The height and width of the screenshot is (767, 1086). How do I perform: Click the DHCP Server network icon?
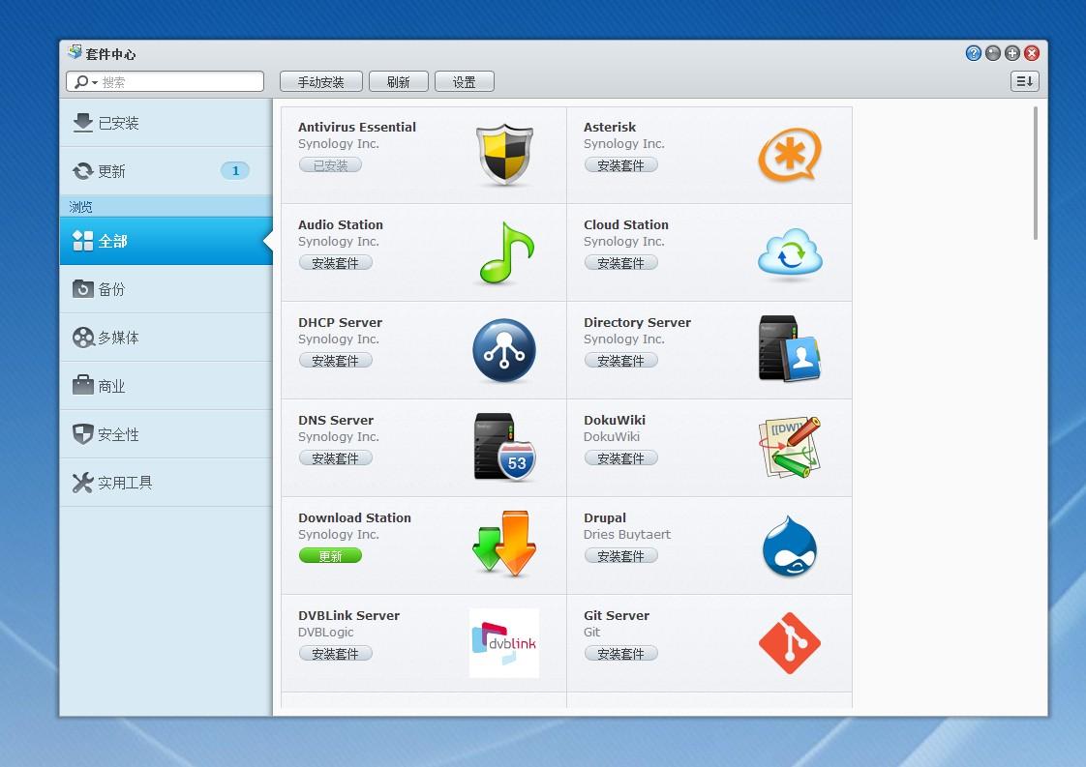click(x=502, y=350)
